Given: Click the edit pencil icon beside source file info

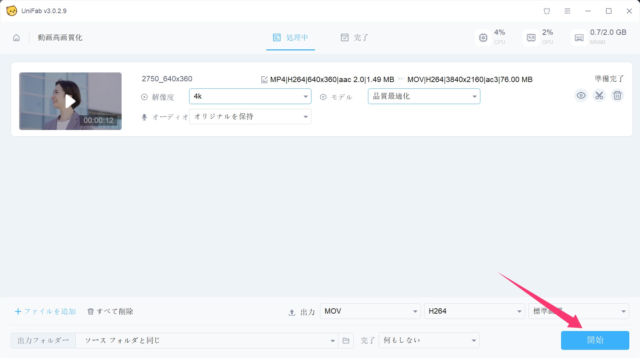Looking at the screenshot, I should pos(265,79).
